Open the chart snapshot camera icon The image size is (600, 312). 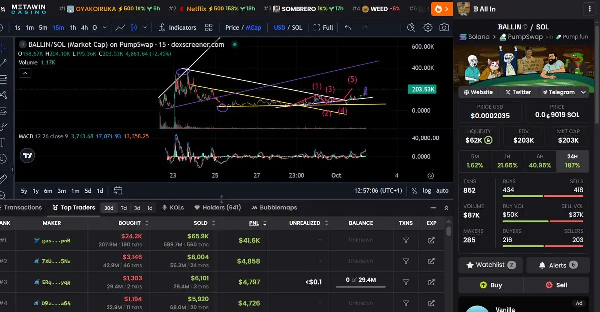(x=444, y=27)
